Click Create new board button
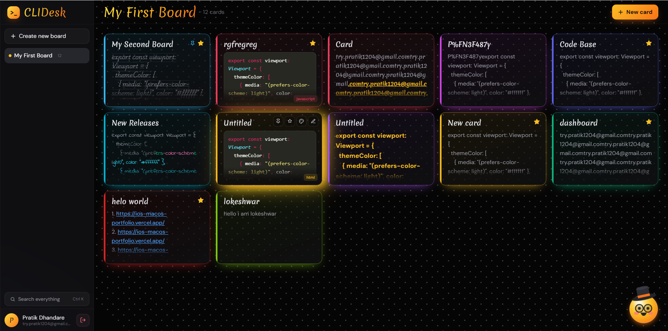Screen dimensions: 668x331 point(47,36)
